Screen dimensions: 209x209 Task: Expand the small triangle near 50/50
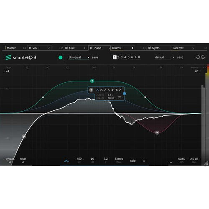click(171, 162)
